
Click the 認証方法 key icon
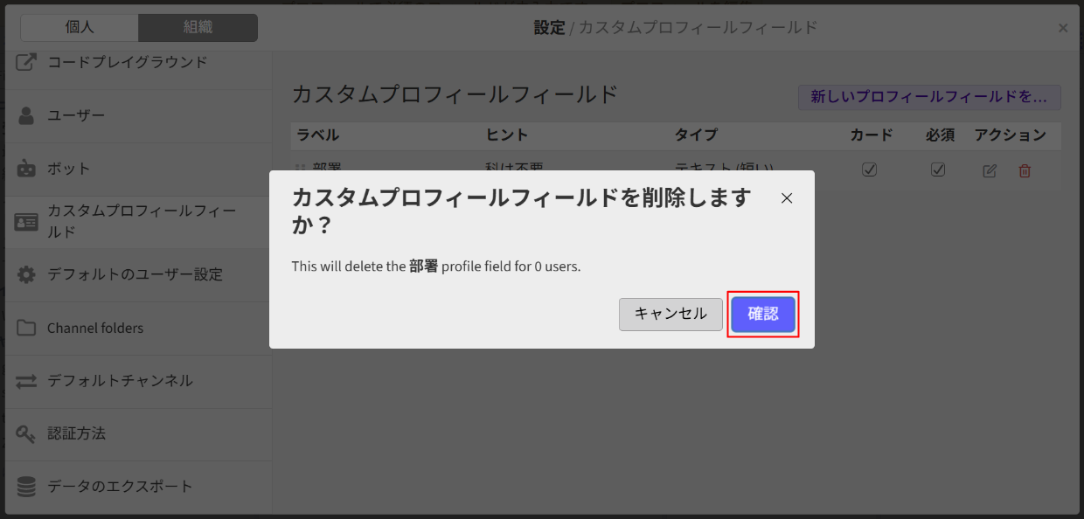click(26, 433)
